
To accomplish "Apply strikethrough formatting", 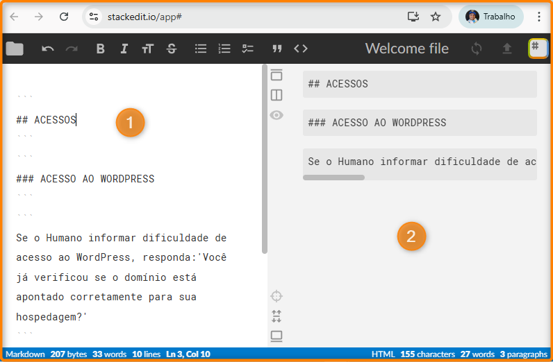I will 172,49.
